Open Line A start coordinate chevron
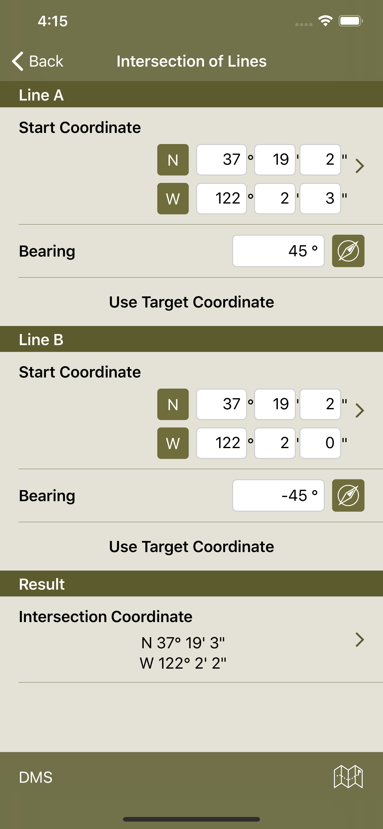Screen dimensions: 383x829 (360, 166)
